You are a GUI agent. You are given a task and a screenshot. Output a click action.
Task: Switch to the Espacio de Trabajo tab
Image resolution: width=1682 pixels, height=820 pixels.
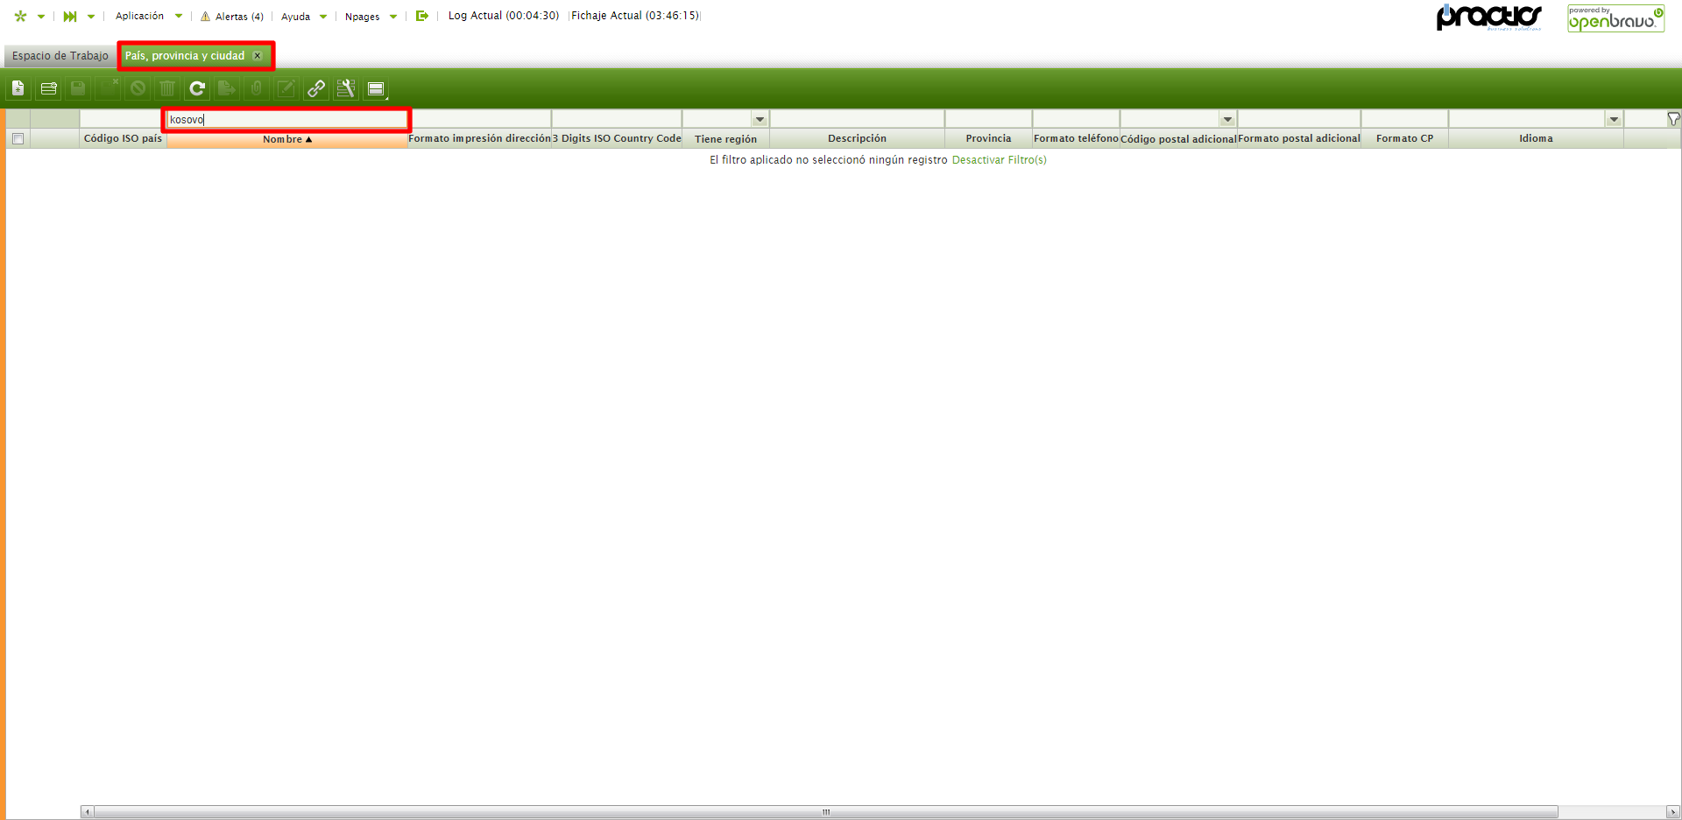point(60,56)
